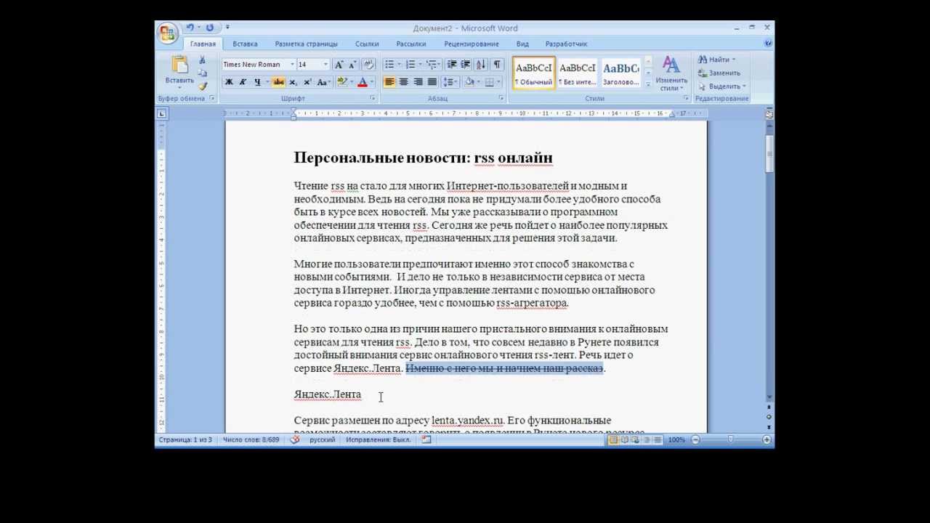Copy using the Clipboard copy icon

tap(203, 73)
